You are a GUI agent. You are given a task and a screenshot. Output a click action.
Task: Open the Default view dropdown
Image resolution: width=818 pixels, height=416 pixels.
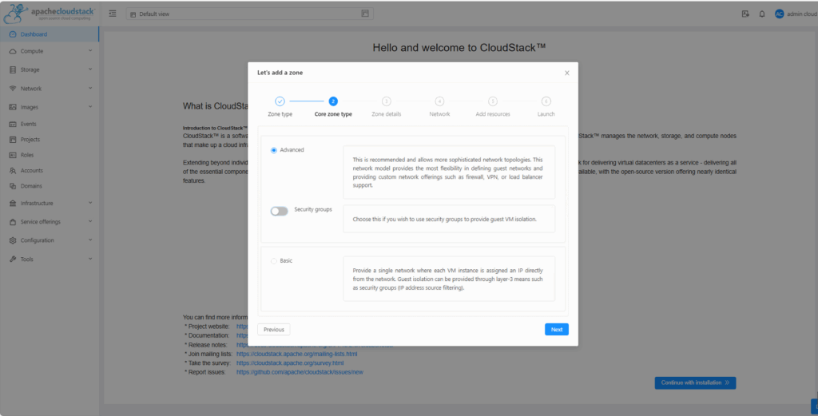(249, 14)
